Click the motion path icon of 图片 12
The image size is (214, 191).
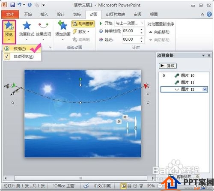point(177,90)
